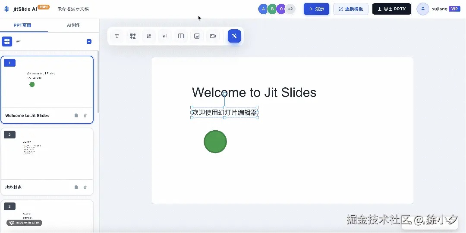This screenshot has height=233, width=466.
Task: Switch to PPT页面 tab
Action: point(22,25)
